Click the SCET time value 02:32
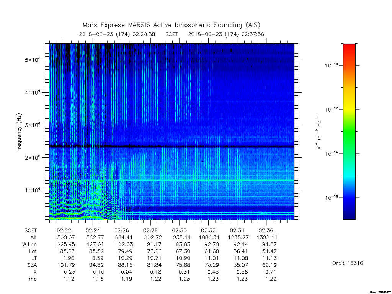The image size is (392, 294). [x=208, y=230]
